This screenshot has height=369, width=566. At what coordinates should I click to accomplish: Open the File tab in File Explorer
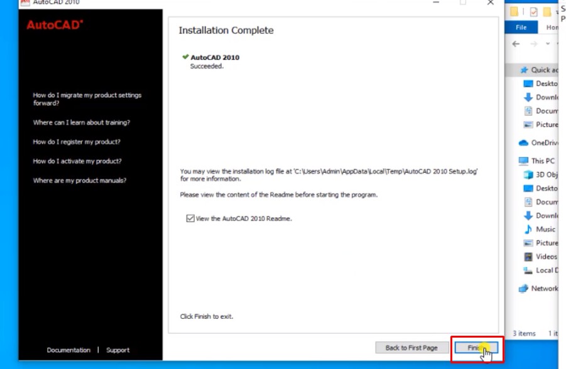(x=521, y=28)
